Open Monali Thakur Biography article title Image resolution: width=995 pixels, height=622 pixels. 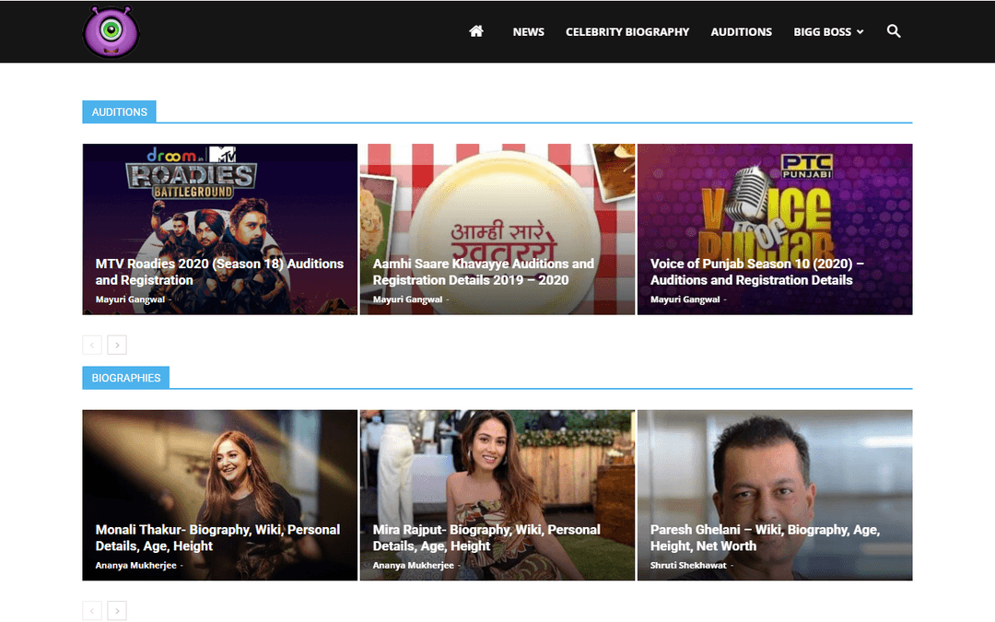pyautogui.click(x=217, y=537)
